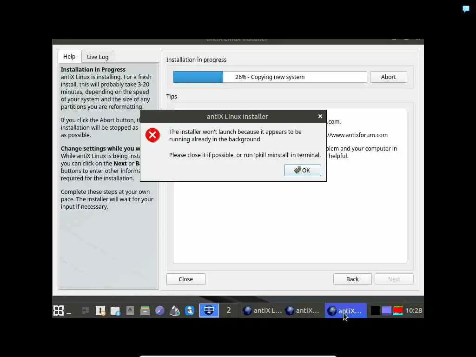Image resolution: width=476 pixels, height=357 pixels.
Task: Switch to workspace 2 in taskbar
Action: point(229,310)
